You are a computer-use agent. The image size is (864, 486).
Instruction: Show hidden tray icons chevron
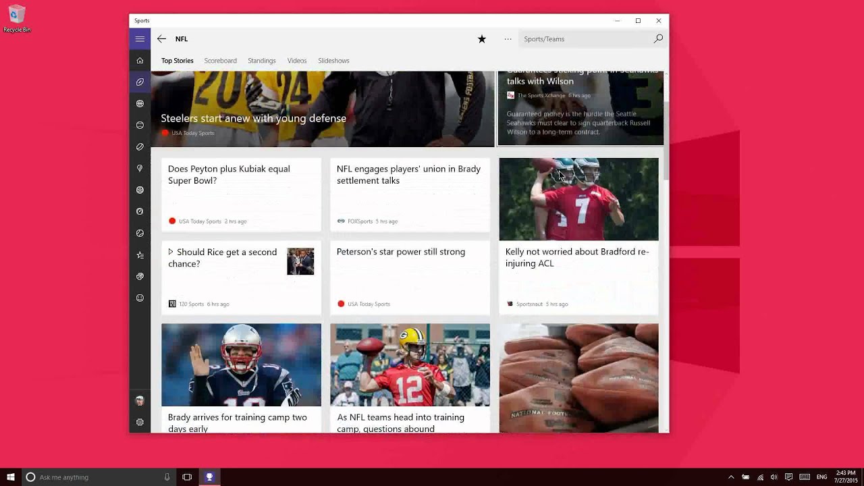coord(731,477)
